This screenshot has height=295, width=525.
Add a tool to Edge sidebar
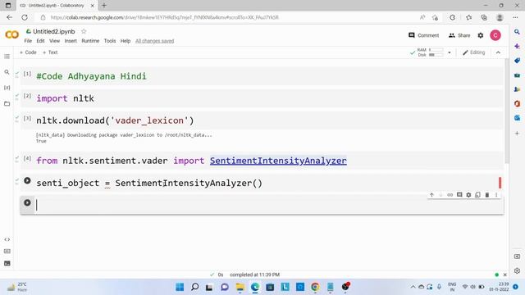pyautogui.click(x=517, y=133)
